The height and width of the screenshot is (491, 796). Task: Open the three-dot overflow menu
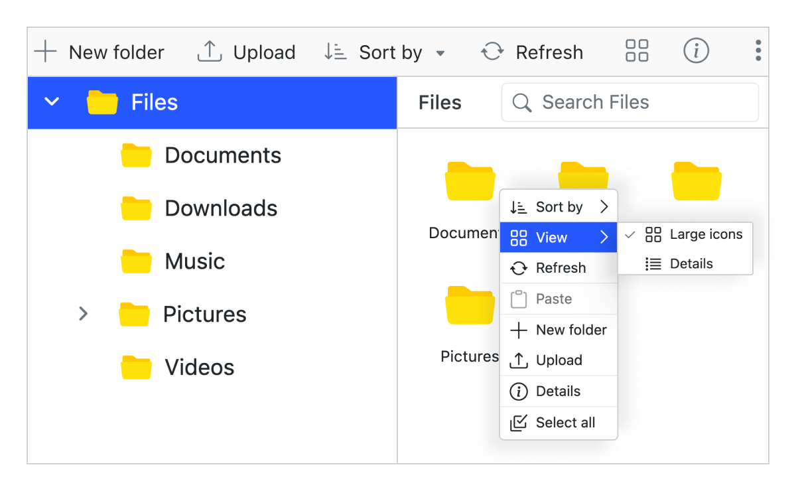pos(758,50)
